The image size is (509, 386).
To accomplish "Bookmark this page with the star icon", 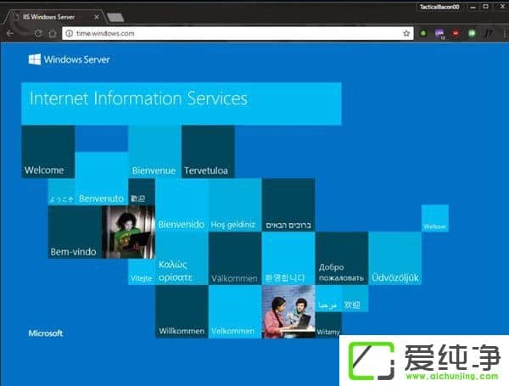I will tap(406, 33).
